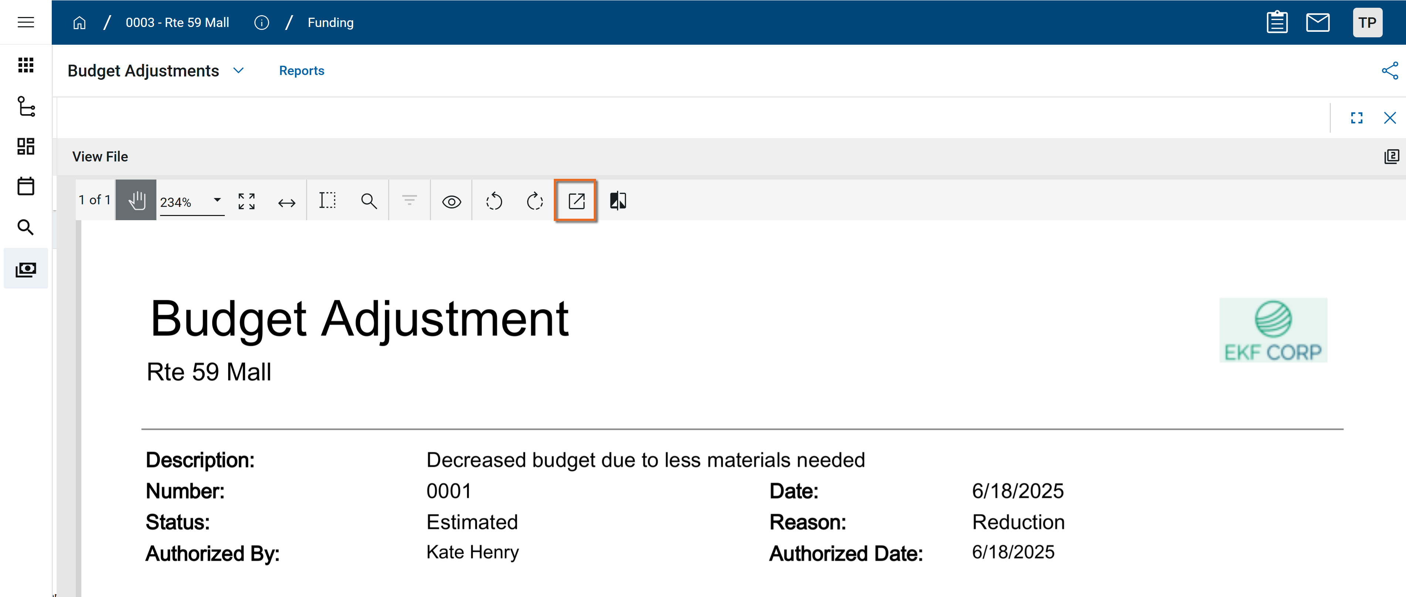This screenshot has width=1406, height=597.
Task: Toggle the eye visibility icon
Action: (451, 202)
